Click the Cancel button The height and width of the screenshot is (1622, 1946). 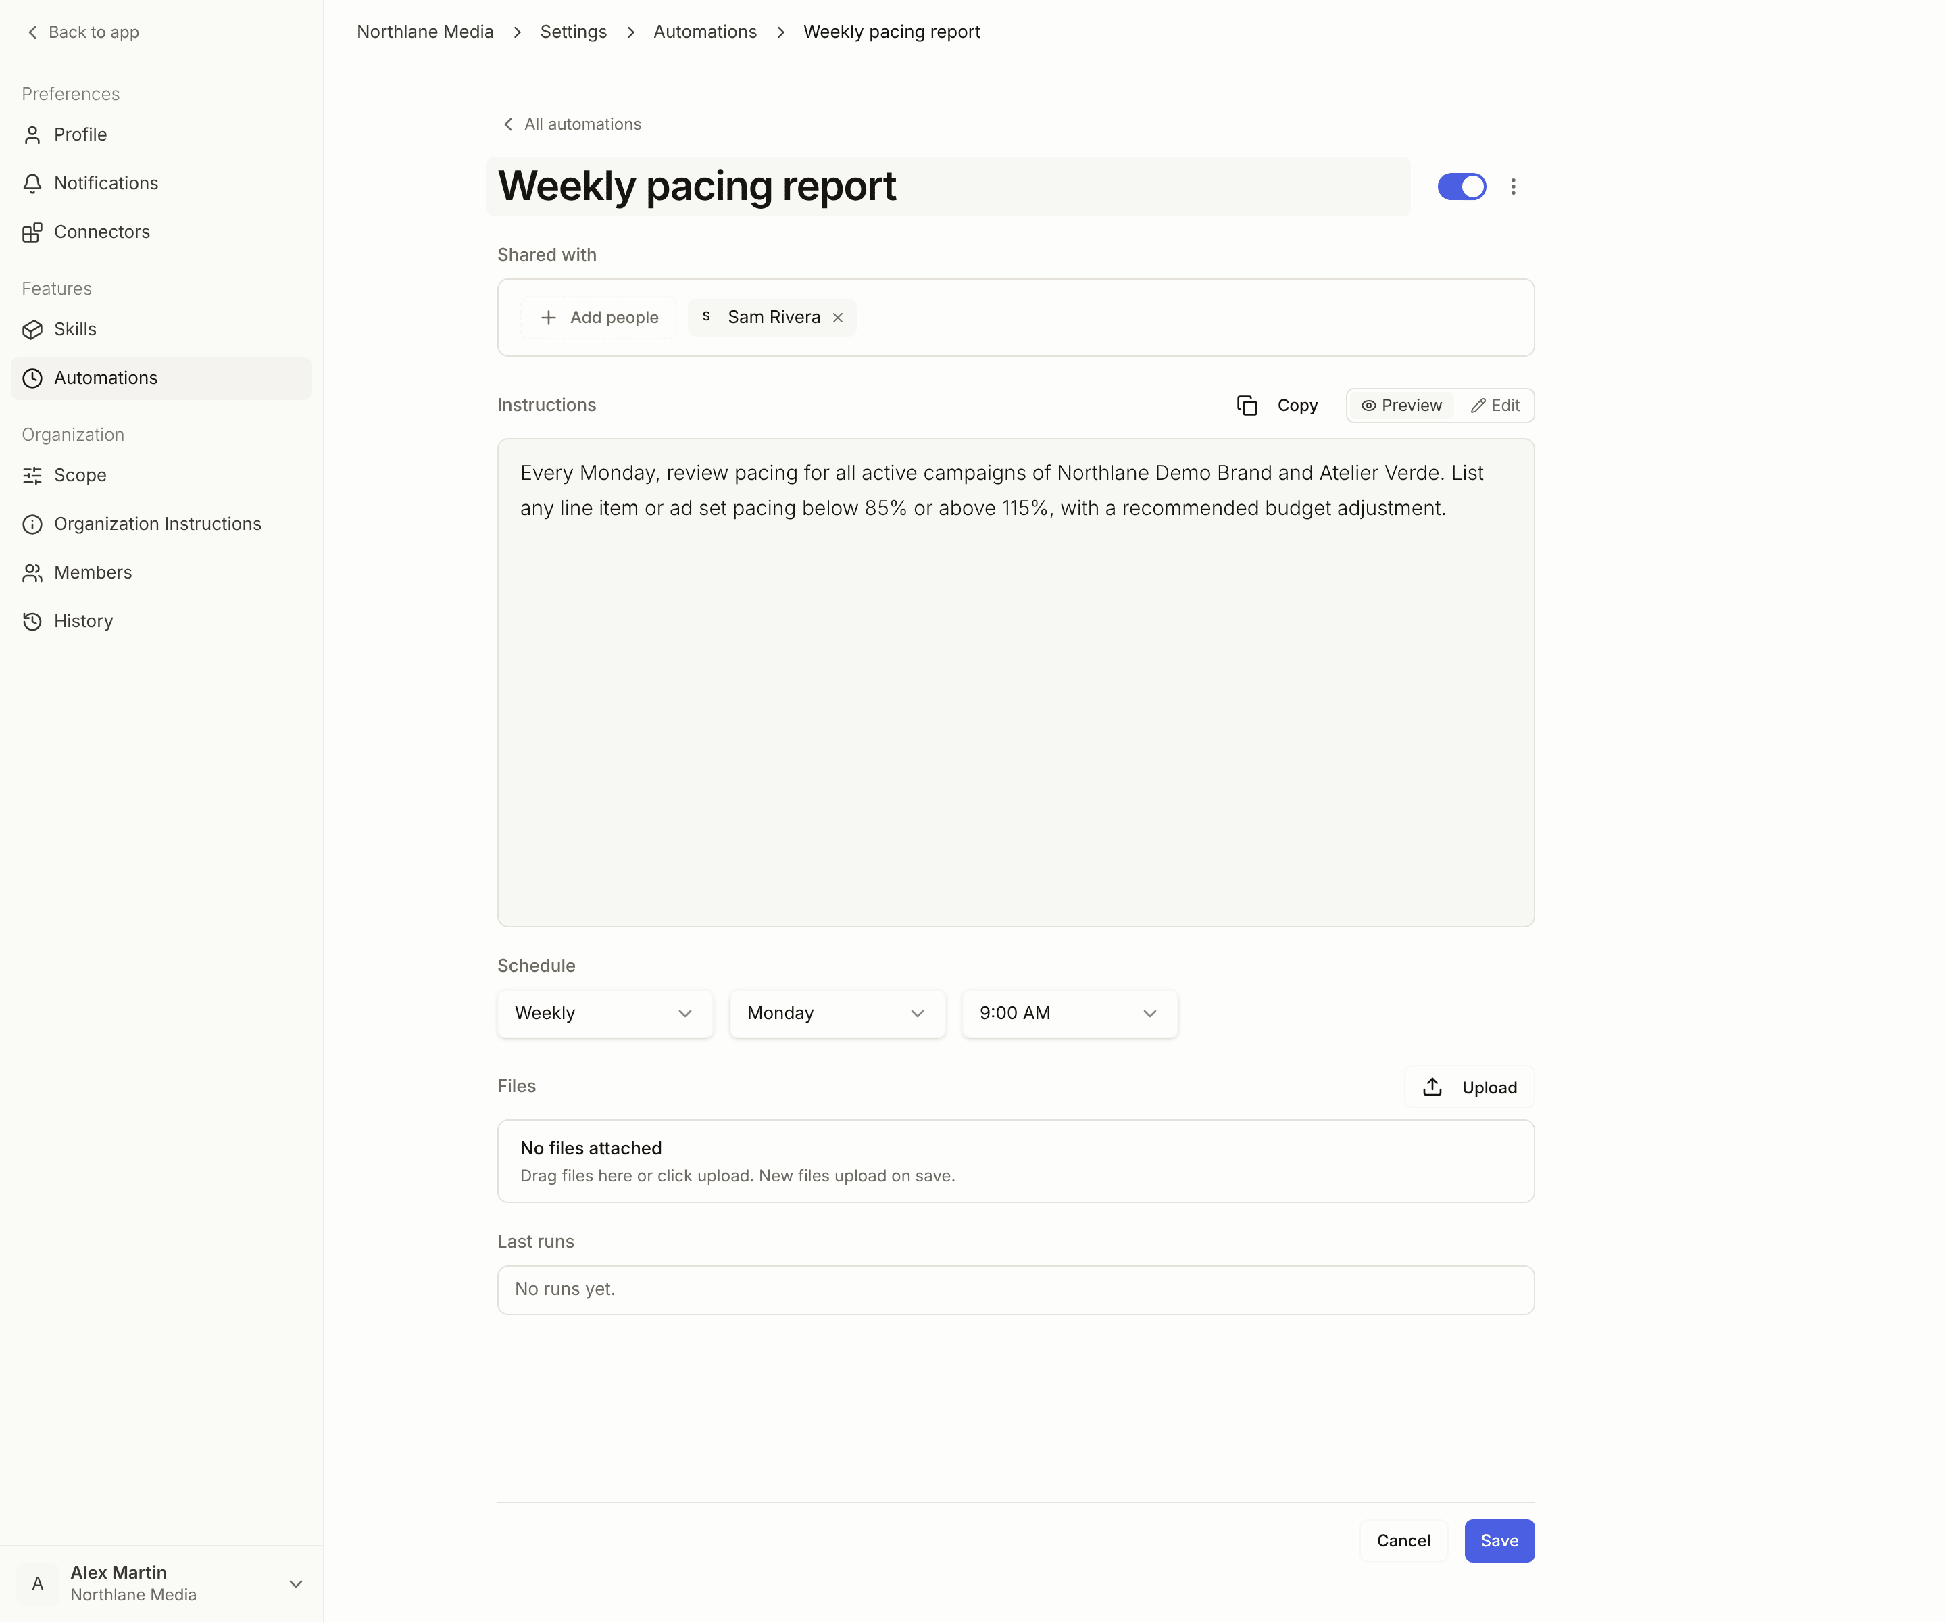(x=1403, y=1540)
